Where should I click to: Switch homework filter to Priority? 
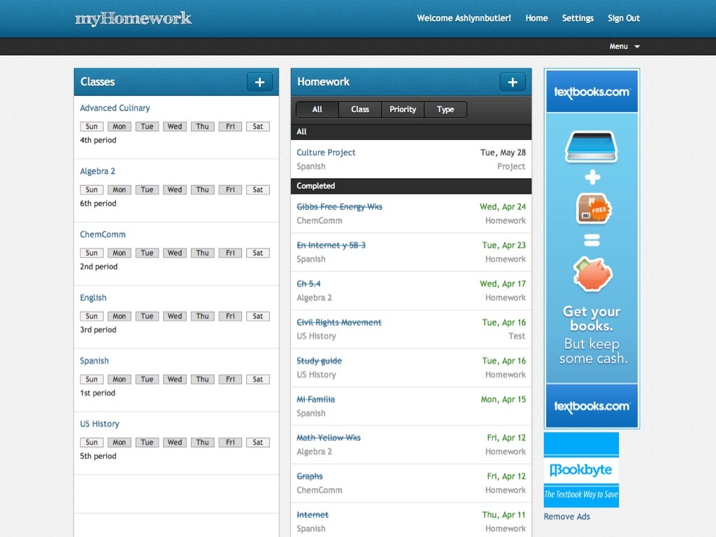point(403,109)
